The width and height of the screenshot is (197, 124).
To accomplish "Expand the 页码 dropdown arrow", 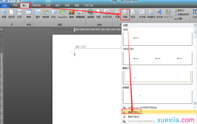I will pos(133,20).
